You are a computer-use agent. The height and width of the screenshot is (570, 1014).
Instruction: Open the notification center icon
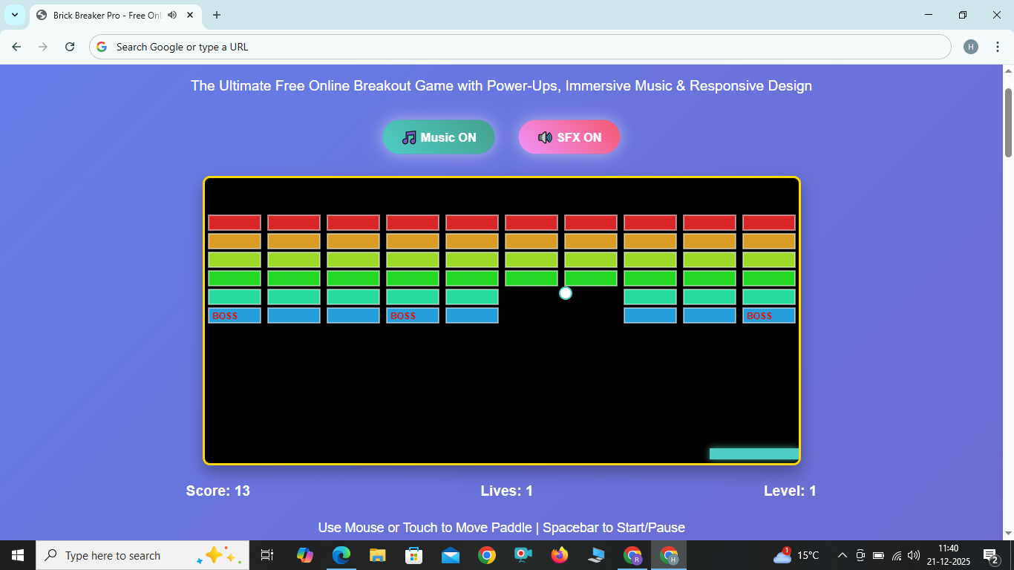[x=990, y=554]
